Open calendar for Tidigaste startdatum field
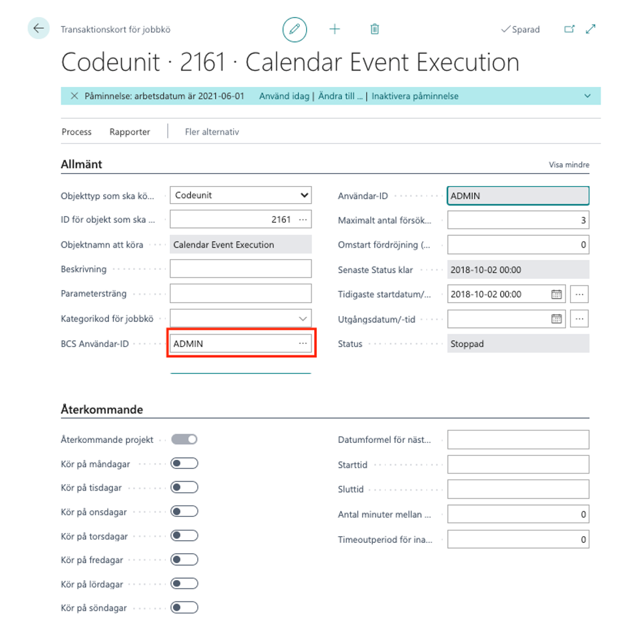Screen dimensions: 617x631 click(x=556, y=295)
